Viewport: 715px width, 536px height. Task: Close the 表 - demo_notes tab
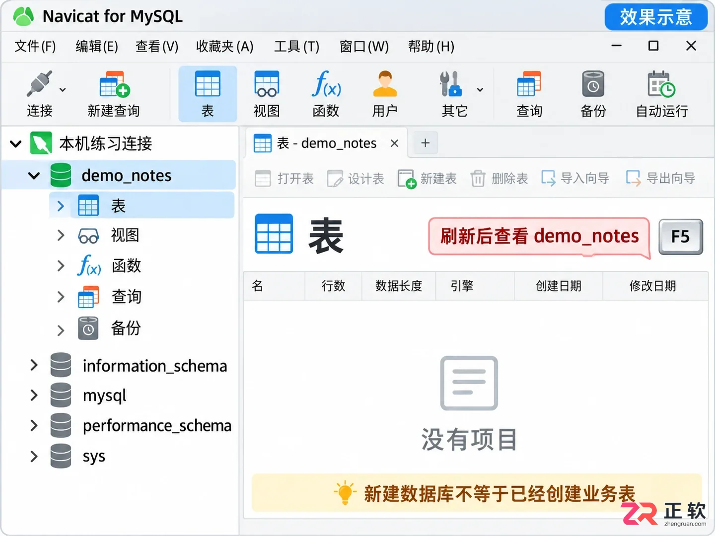coord(395,143)
